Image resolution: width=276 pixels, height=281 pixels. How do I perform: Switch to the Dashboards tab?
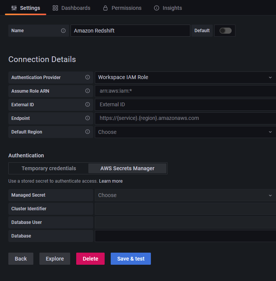click(72, 8)
